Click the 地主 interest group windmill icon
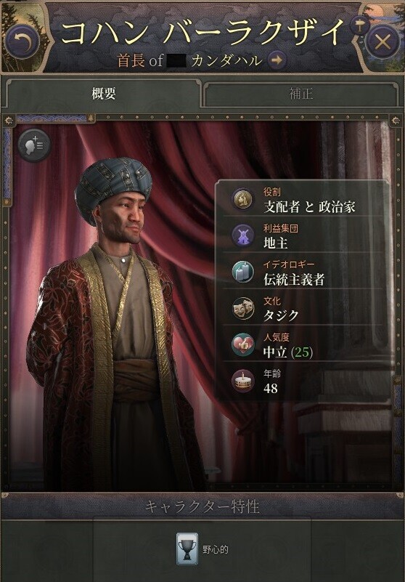Viewport: 405px width, 582px height. (x=243, y=235)
